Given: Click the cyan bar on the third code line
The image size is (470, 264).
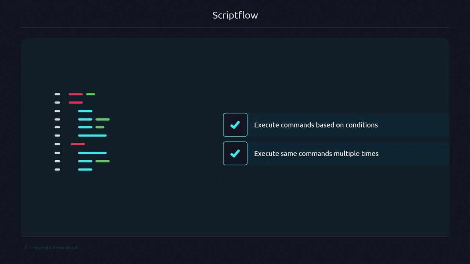Looking at the screenshot, I should tap(85, 111).
